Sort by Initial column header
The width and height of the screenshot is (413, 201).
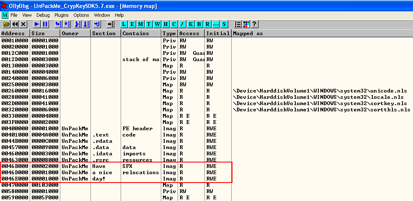tap(218, 33)
